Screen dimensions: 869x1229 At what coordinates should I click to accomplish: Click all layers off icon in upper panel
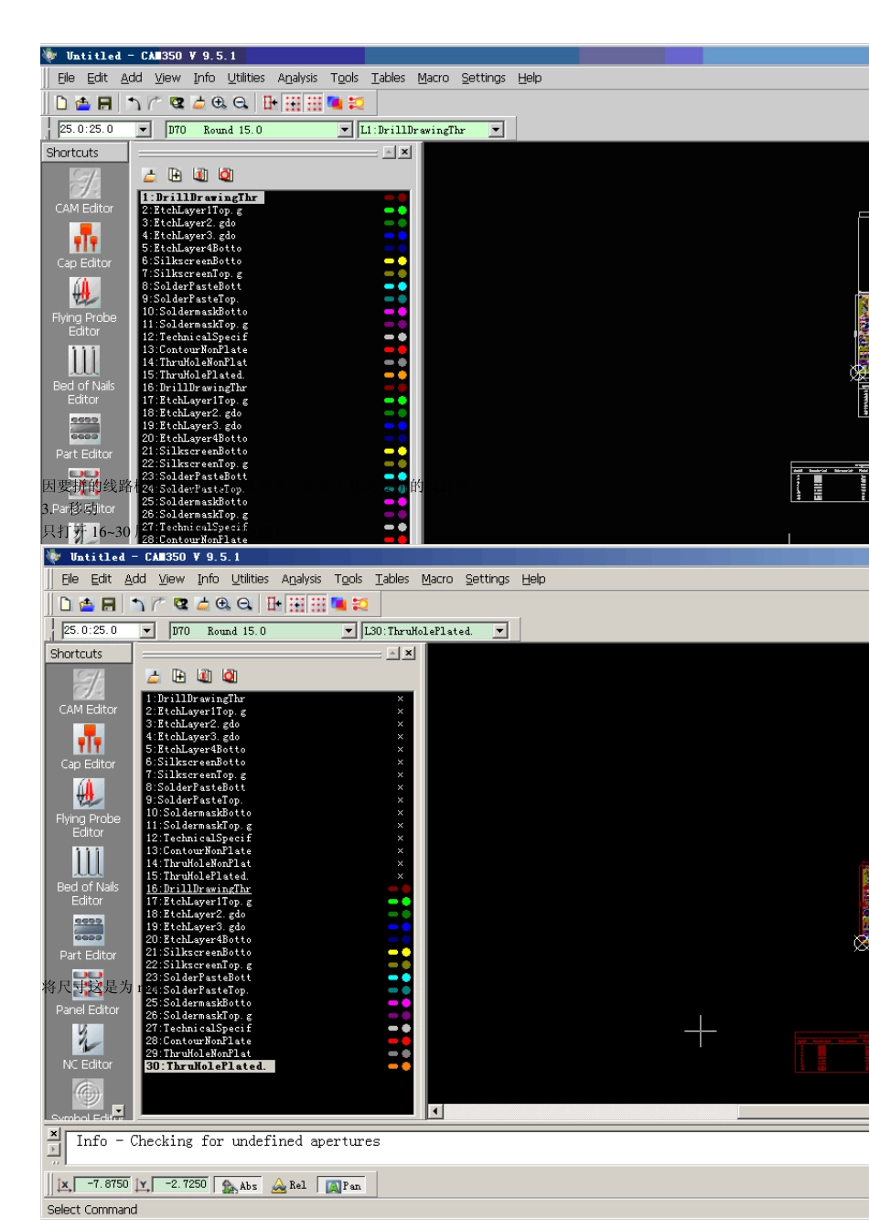coord(226,175)
